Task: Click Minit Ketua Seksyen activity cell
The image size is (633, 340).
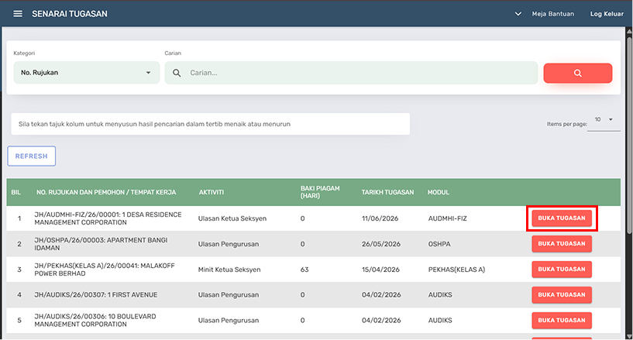Action: [x=229, y=270]
